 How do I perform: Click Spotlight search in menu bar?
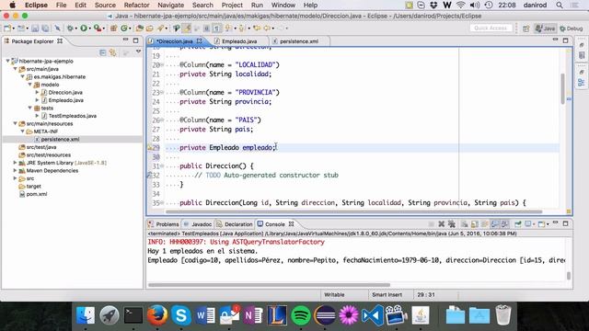pyautogui.click(x=560, y=6)
